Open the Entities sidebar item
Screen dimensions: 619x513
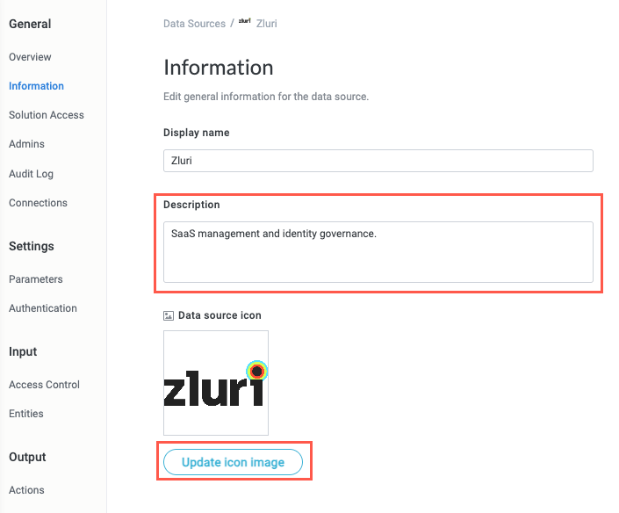click(26, 414)
